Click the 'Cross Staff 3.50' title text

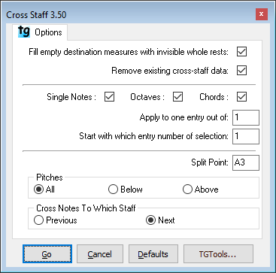(x=36, y=15)
